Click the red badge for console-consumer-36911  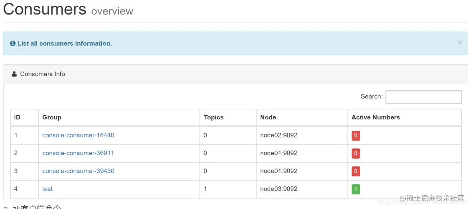click(356, 153)
